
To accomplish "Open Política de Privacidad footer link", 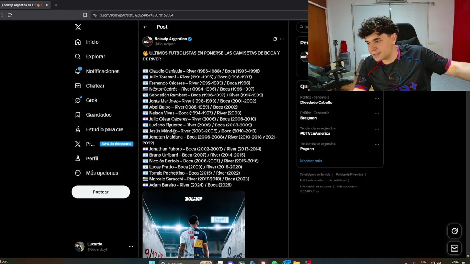I will click(350, 175).
